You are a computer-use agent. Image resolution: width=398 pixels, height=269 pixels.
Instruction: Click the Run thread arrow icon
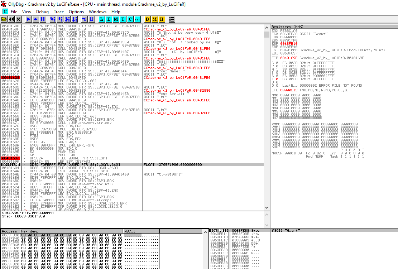point(36,19)
